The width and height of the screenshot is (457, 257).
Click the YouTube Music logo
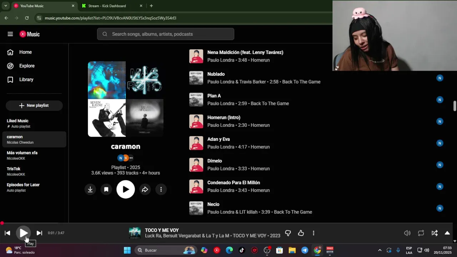pyautogui.click(x=30, y=34)
